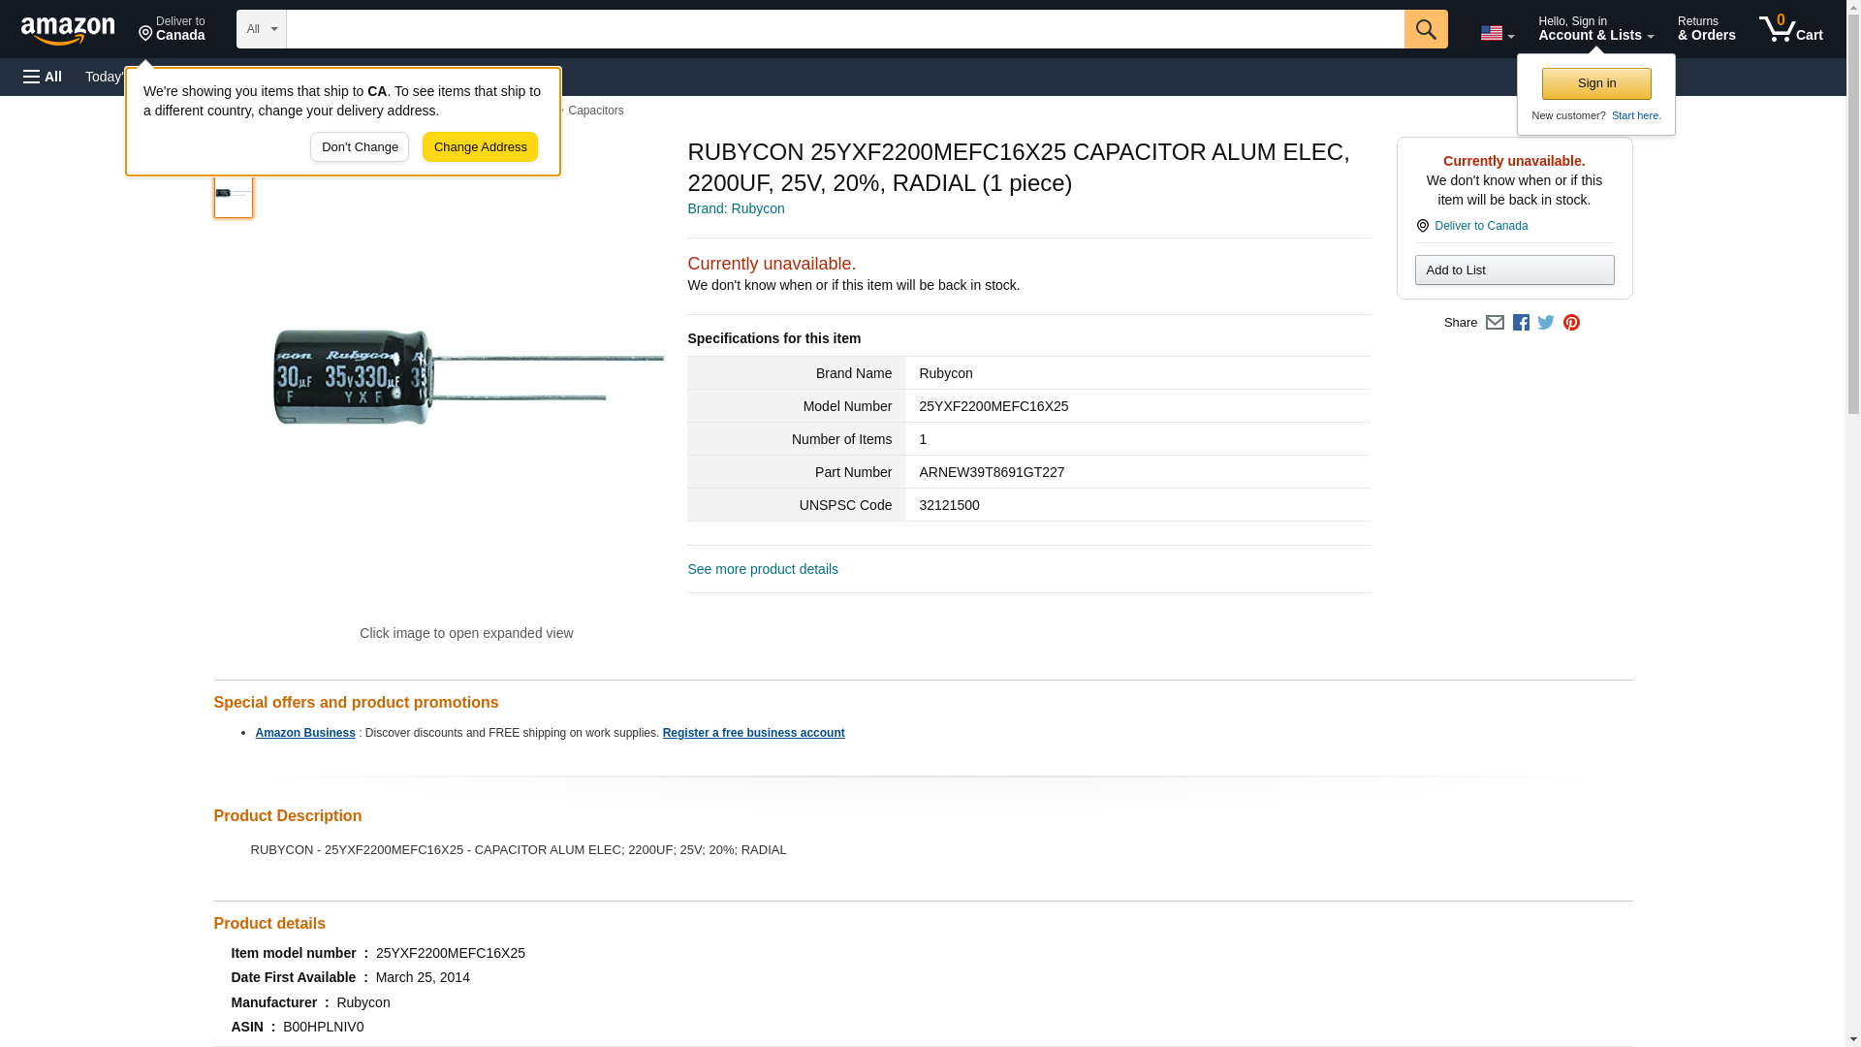Focus the Amazon search input field
Image resolution: width=1861 pixels, height=1047 pixels.
point(844,29)
